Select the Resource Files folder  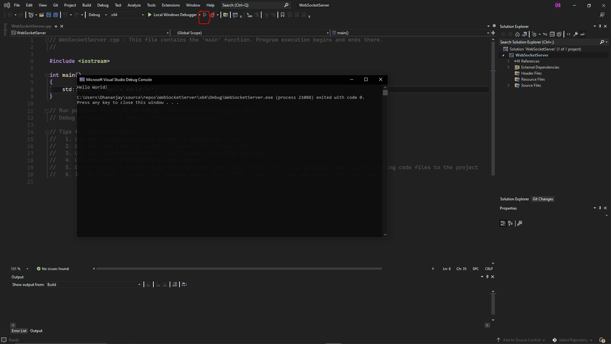click(533, 79)
